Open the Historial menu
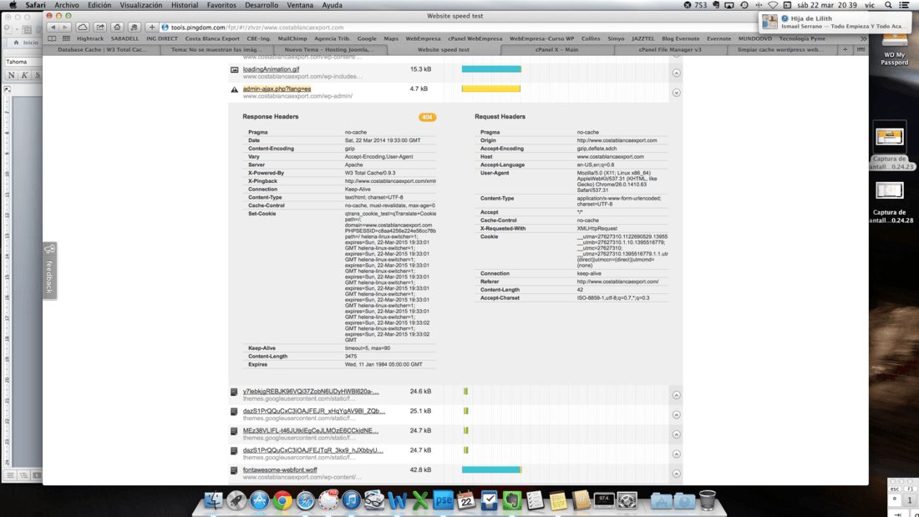919x517 pixels. tap(185, 5)
